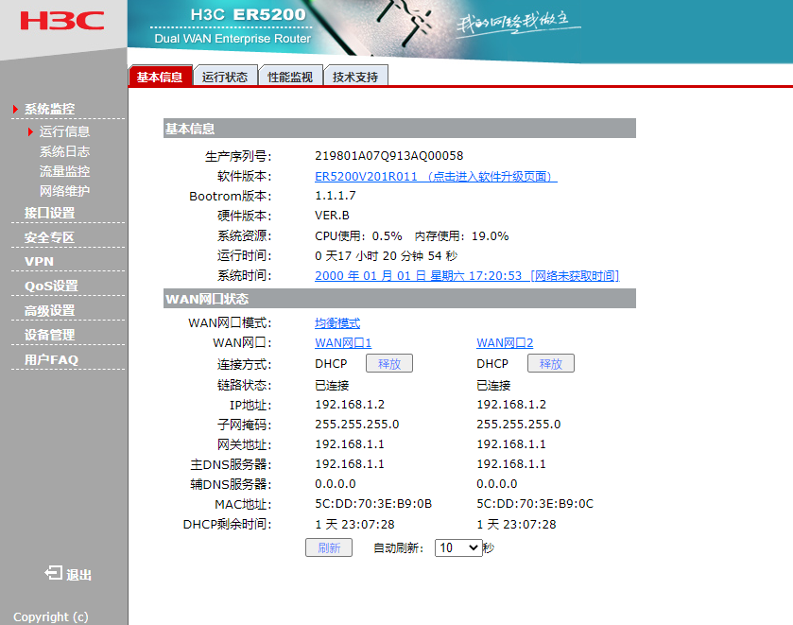Click WAN网口1 链路状态 已连接

[332, 385]
